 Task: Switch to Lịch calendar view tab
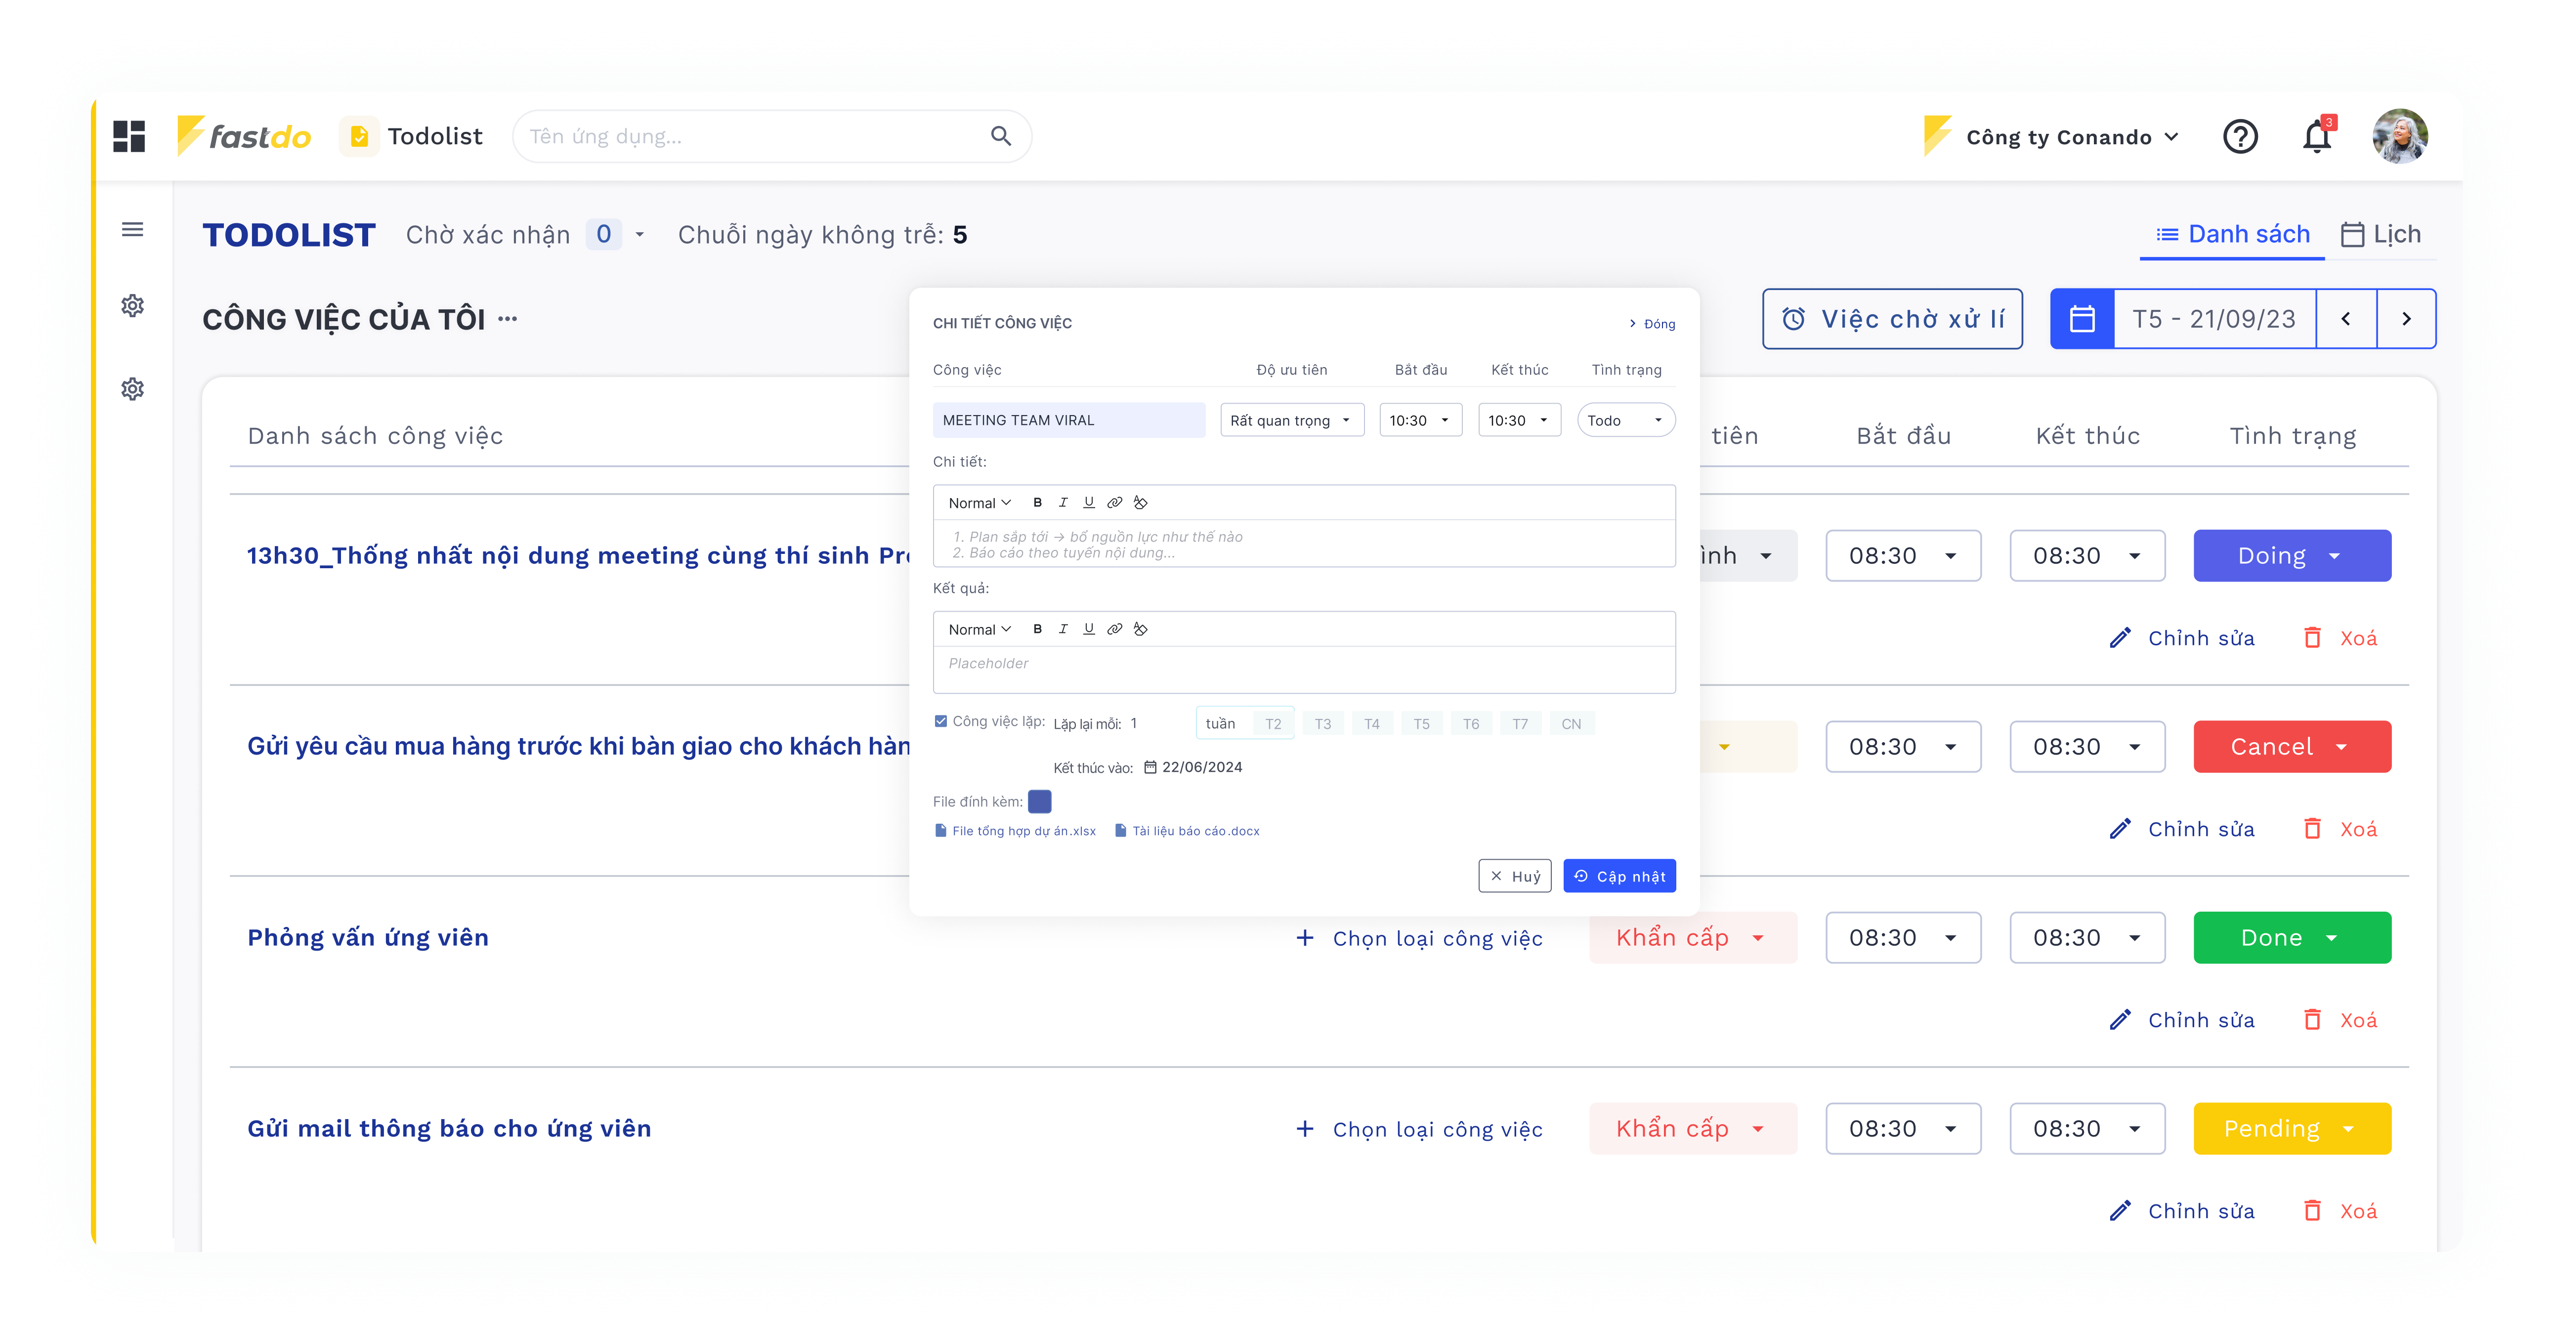pyautogui.click(x=2381, y=234)
